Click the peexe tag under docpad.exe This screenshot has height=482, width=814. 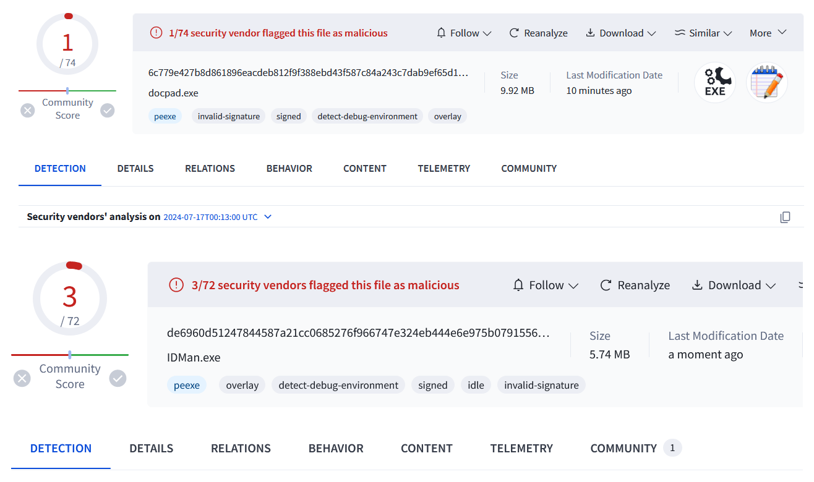point(165,116)
